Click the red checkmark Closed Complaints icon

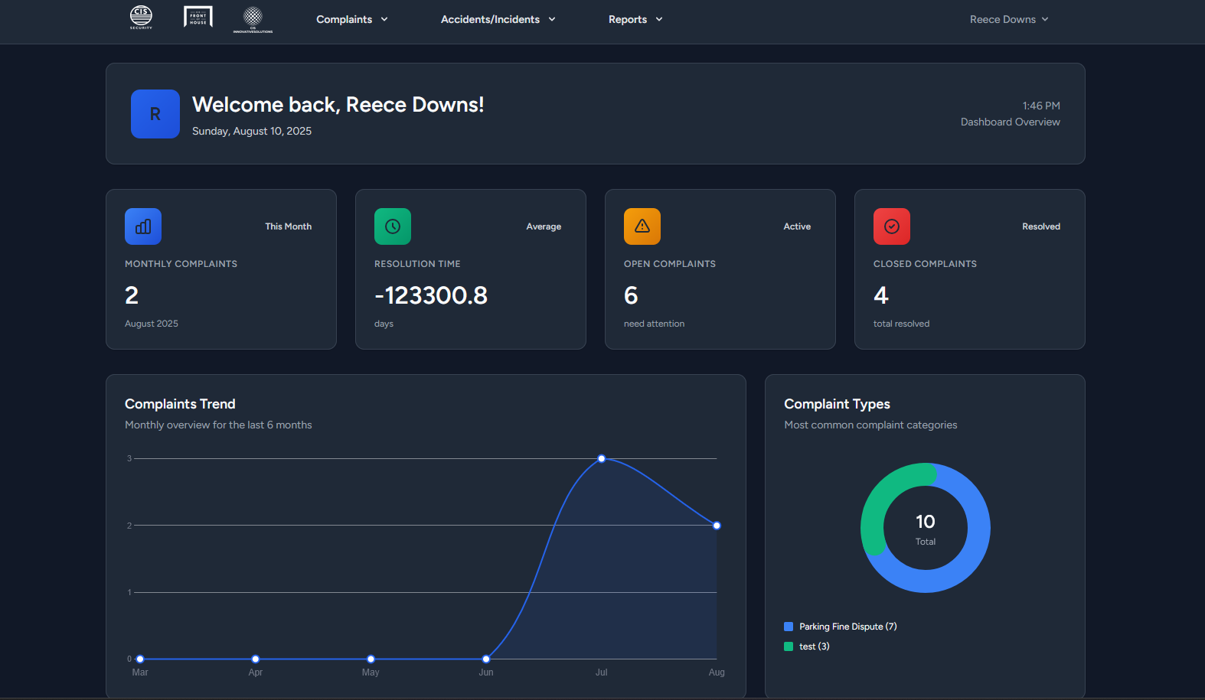(892, 226)
